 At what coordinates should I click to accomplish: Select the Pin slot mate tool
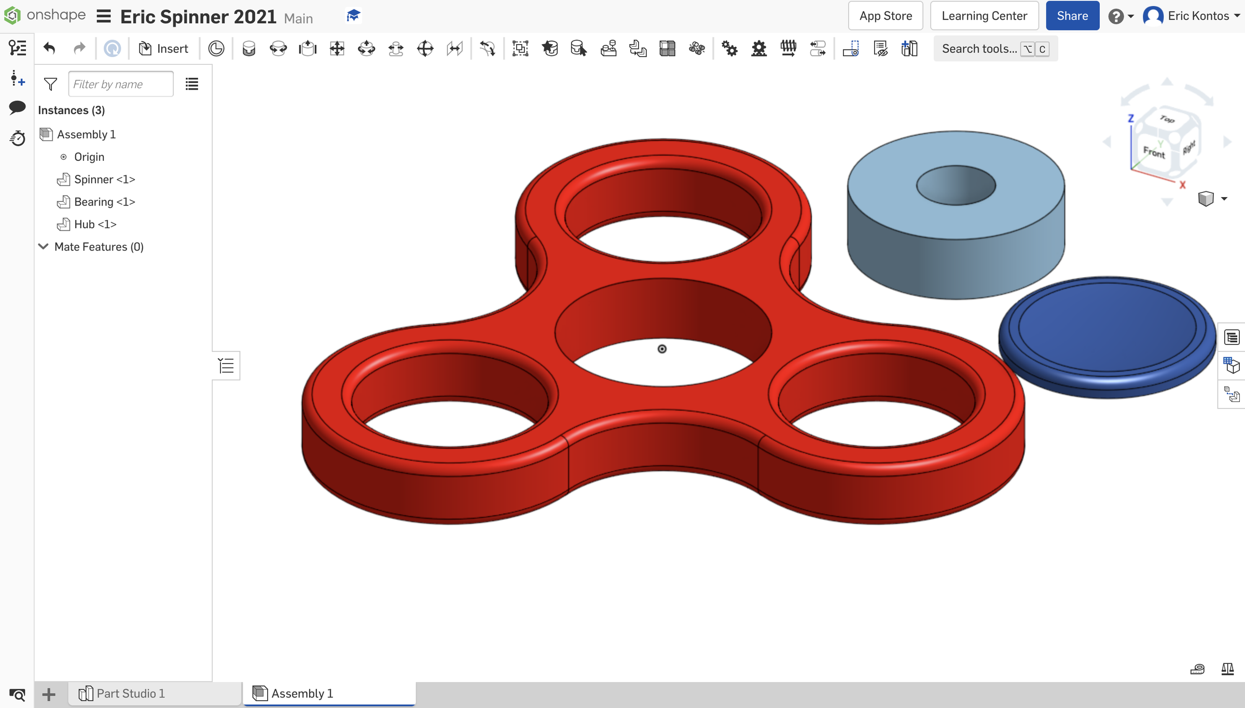(x=396, y=48)
